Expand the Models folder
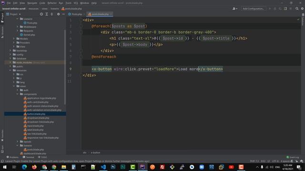Screen dimensions: 305x171 [x=14, y=38]
